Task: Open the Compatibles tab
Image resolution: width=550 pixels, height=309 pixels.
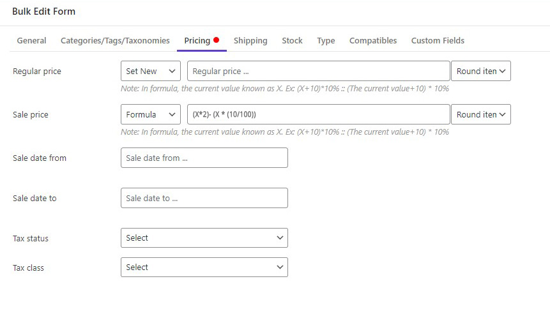Action: [x=373, y=41]
